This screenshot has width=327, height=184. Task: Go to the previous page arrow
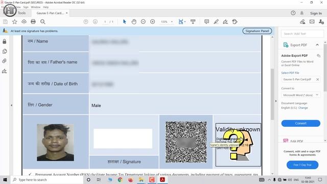tap(86, 21)
